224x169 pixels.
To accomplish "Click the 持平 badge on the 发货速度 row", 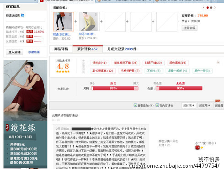I will [30, 41].
